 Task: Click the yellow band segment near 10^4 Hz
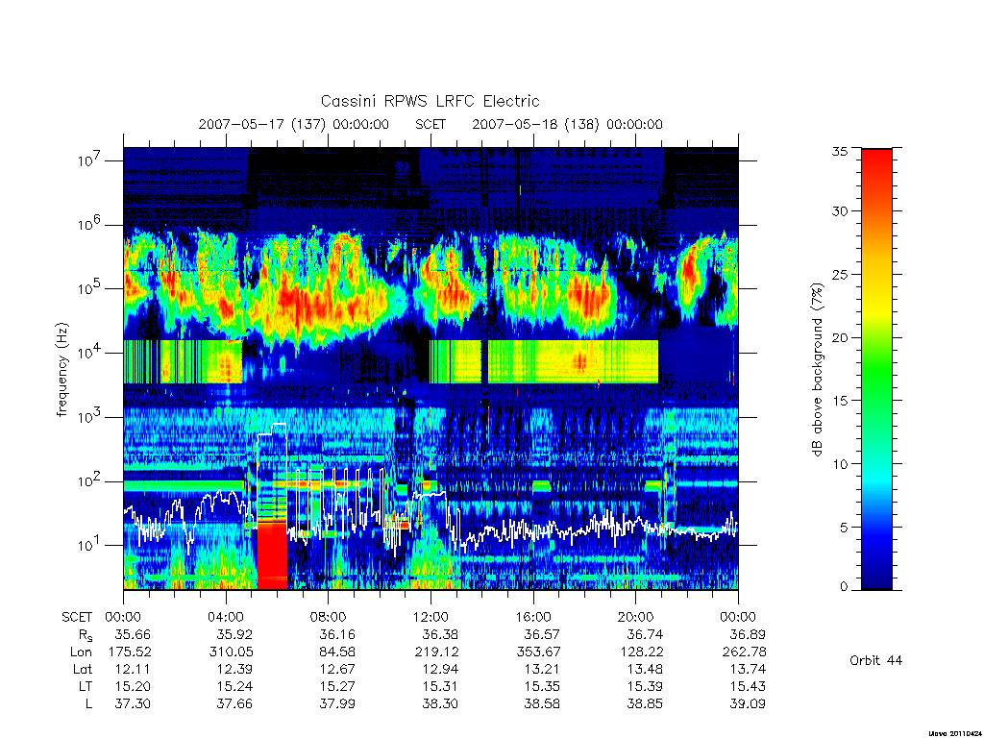tap(573, 361)
